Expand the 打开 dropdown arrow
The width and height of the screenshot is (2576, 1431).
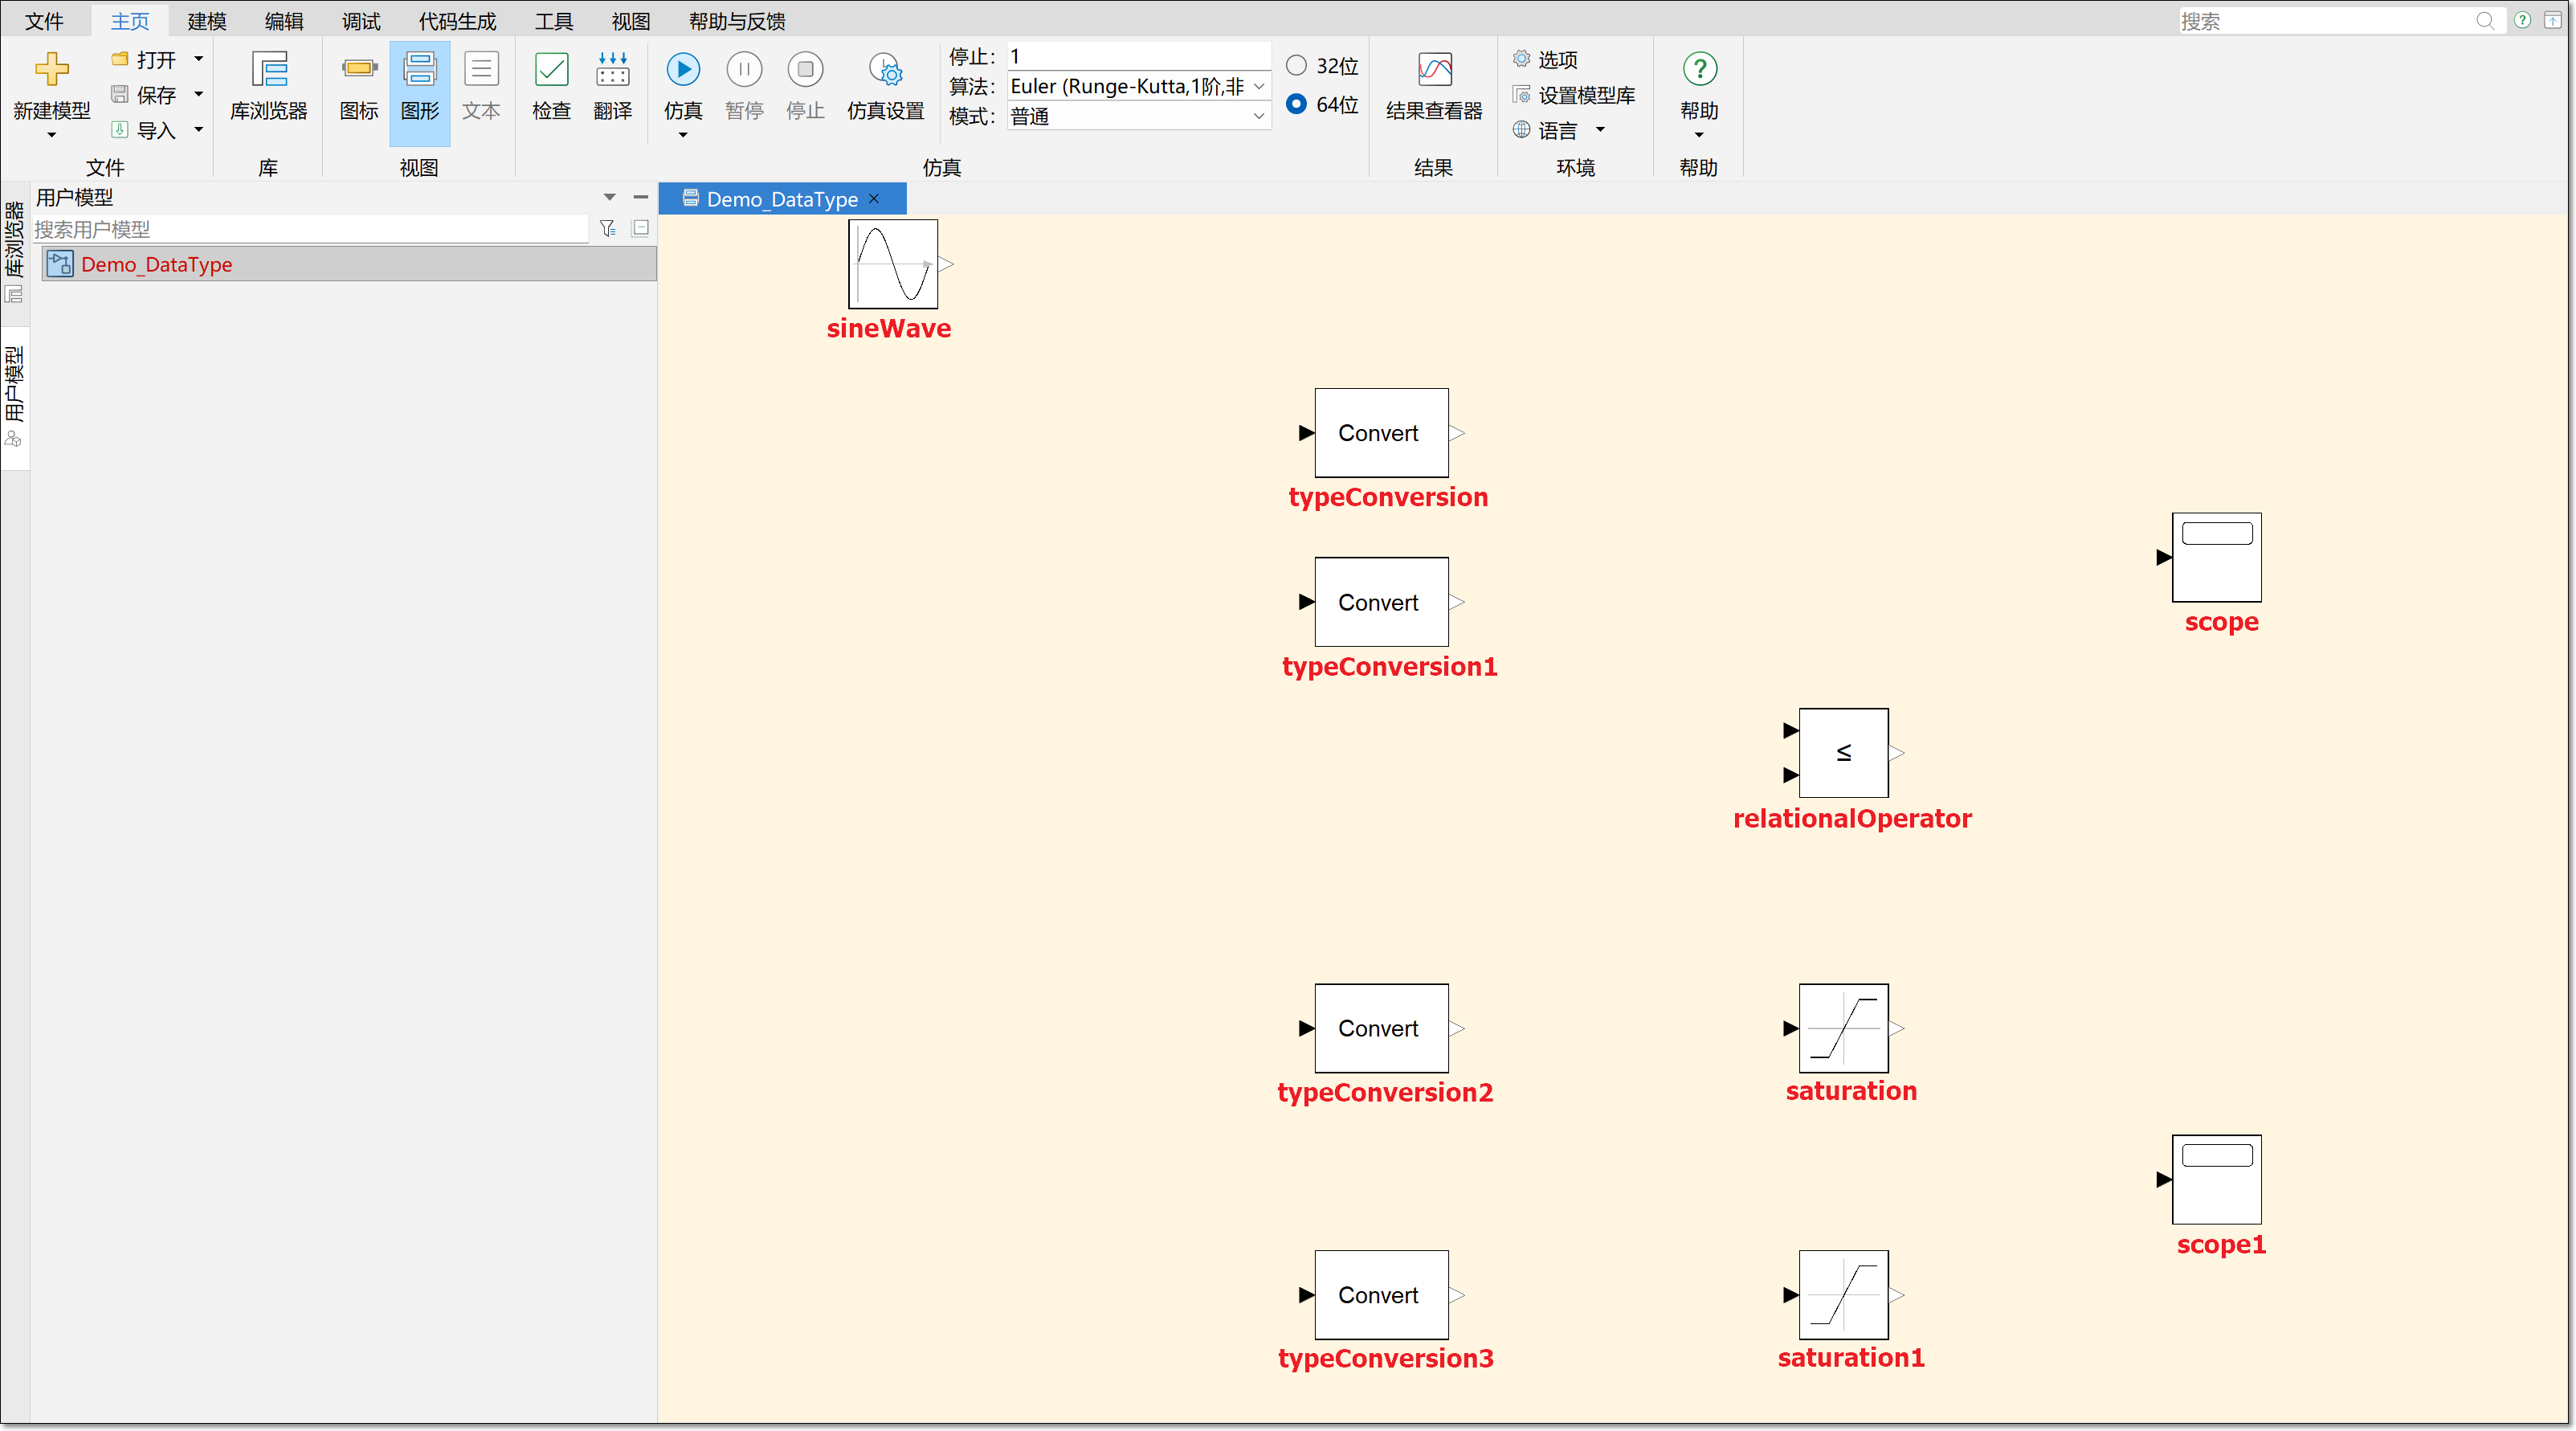click(198, 59)
